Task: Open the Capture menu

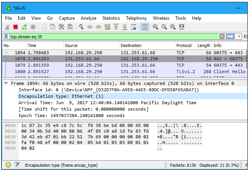Action: click(x=67, y=18)
